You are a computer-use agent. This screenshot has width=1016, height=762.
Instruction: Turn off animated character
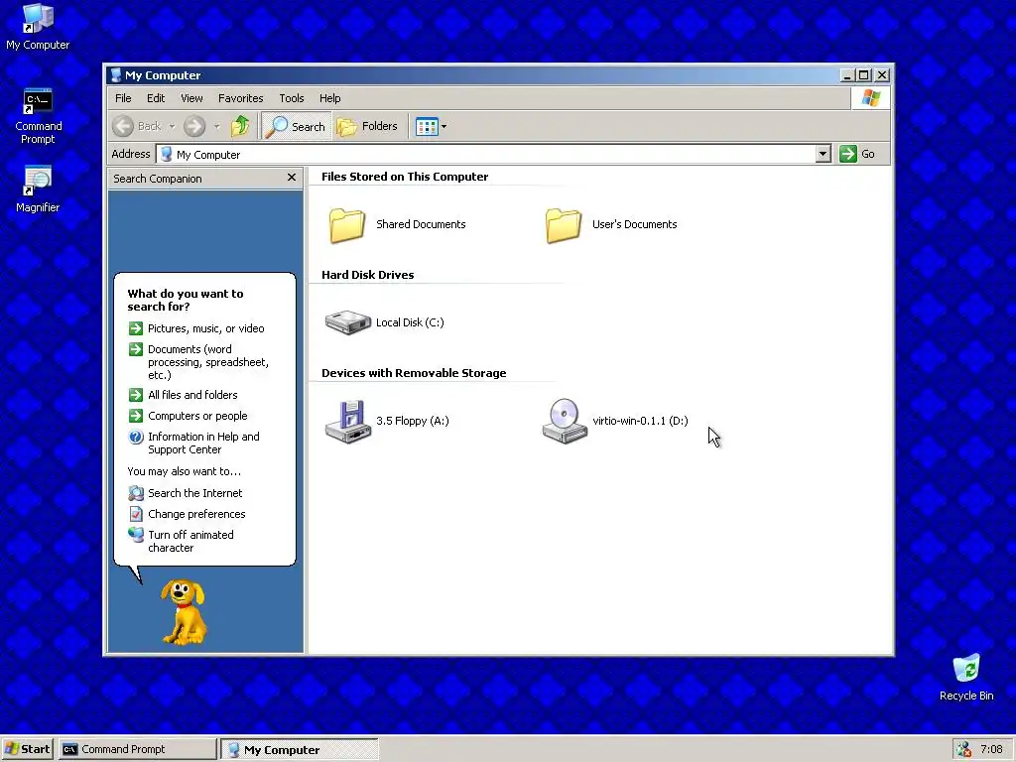pyautogui.click(x=190, y=541)
